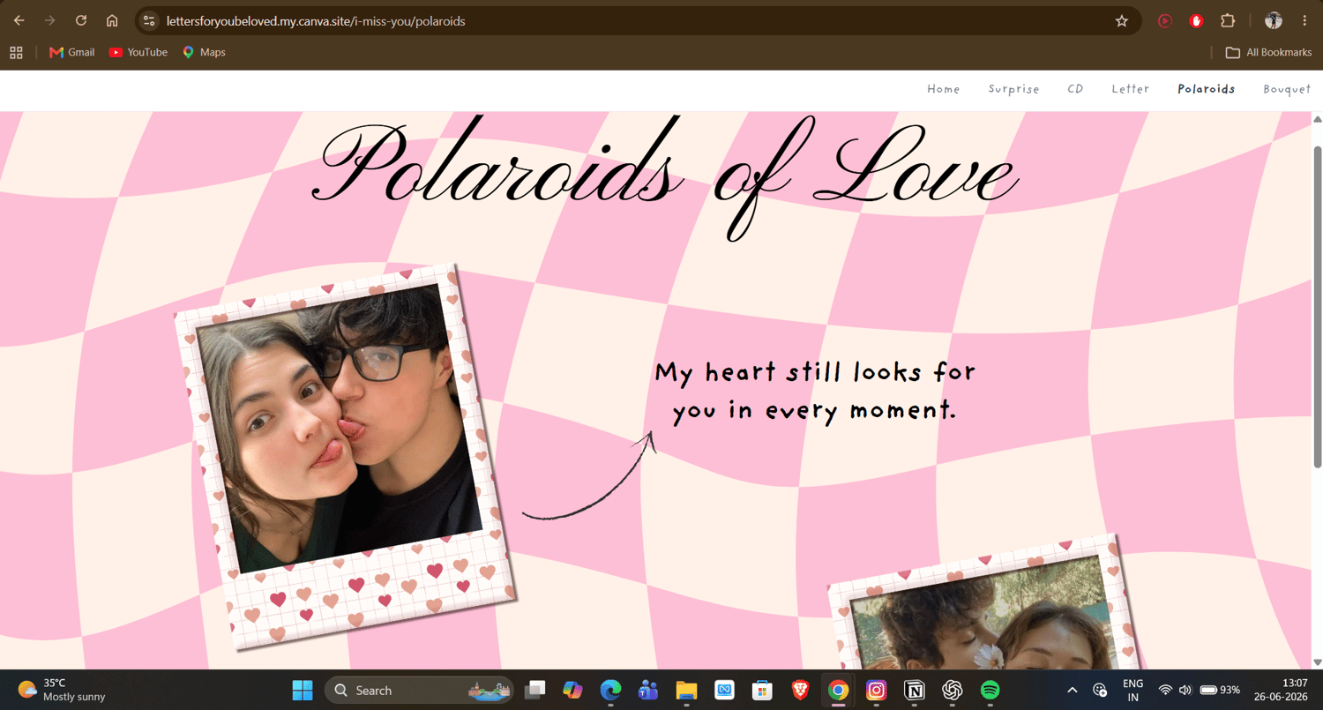This screenshot has width=1323, height=710.
Task: Click the taskbar Search box
Action: point(419,690)
